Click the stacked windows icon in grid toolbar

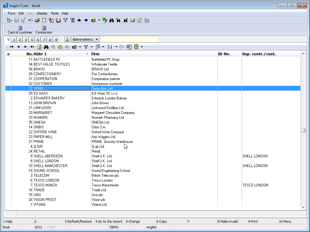[x=97, y=47]
